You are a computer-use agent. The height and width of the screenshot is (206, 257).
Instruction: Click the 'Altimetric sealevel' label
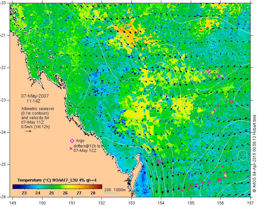tap(38, 109)
